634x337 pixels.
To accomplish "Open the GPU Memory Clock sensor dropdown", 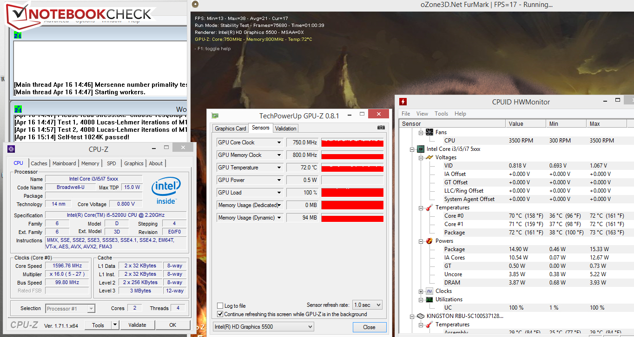I will (279, 155).
